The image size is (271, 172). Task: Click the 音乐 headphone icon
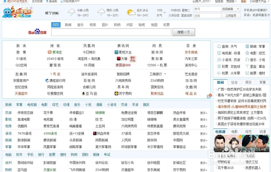coord(247,60)
